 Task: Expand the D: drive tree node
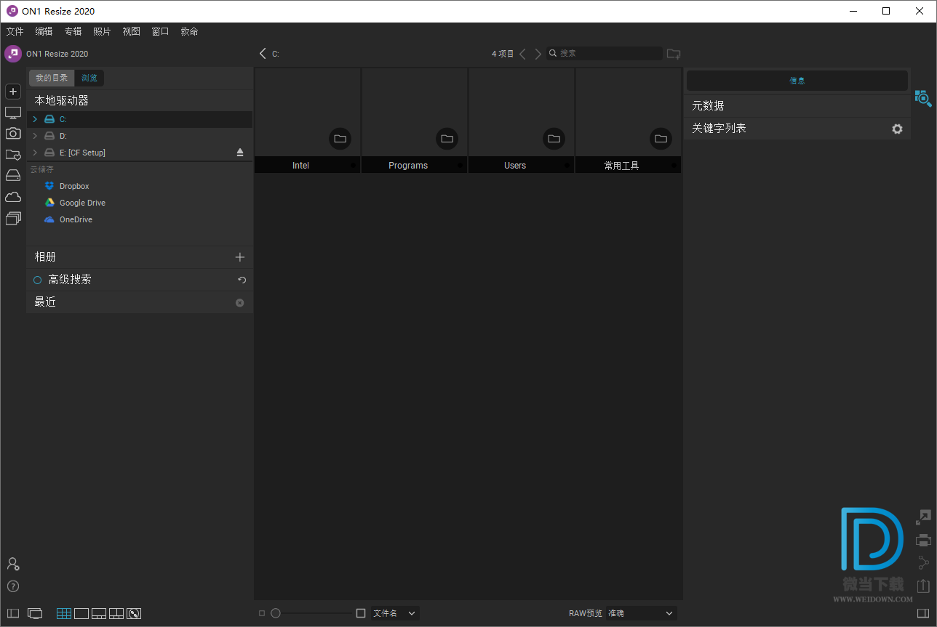(x=35, y=136)
